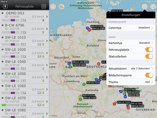The width and height of the screenshot is (157, 118).
Task: Open Kartentyp Standard selection
Action: pyautogui.click(x=131, y=43)
